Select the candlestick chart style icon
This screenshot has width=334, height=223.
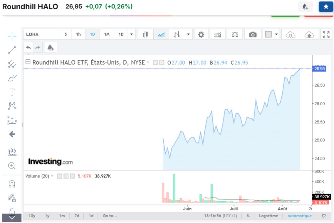145,34
